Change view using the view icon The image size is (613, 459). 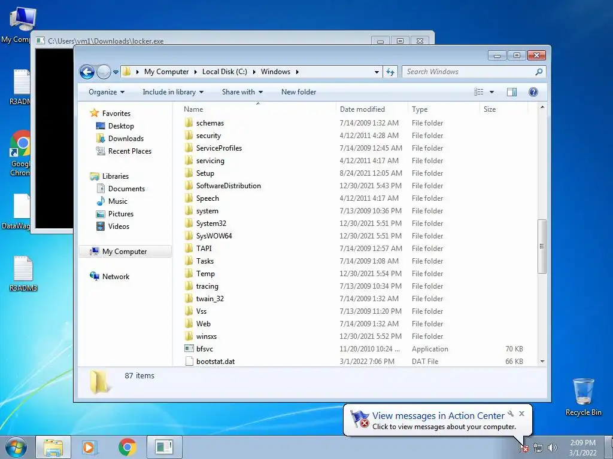(478, 92)
